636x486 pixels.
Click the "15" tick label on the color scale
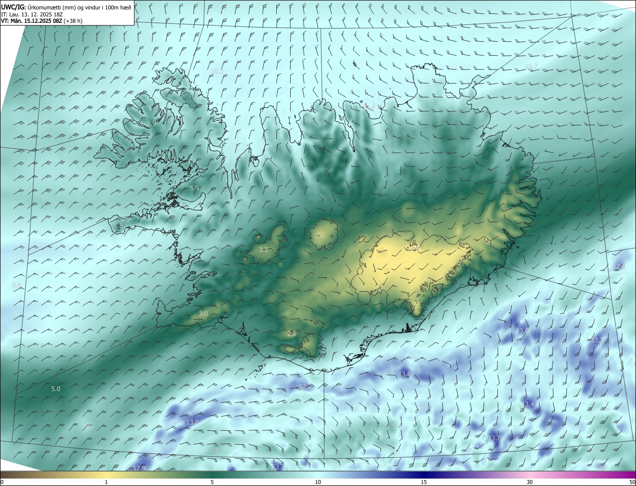coord(424,483)
